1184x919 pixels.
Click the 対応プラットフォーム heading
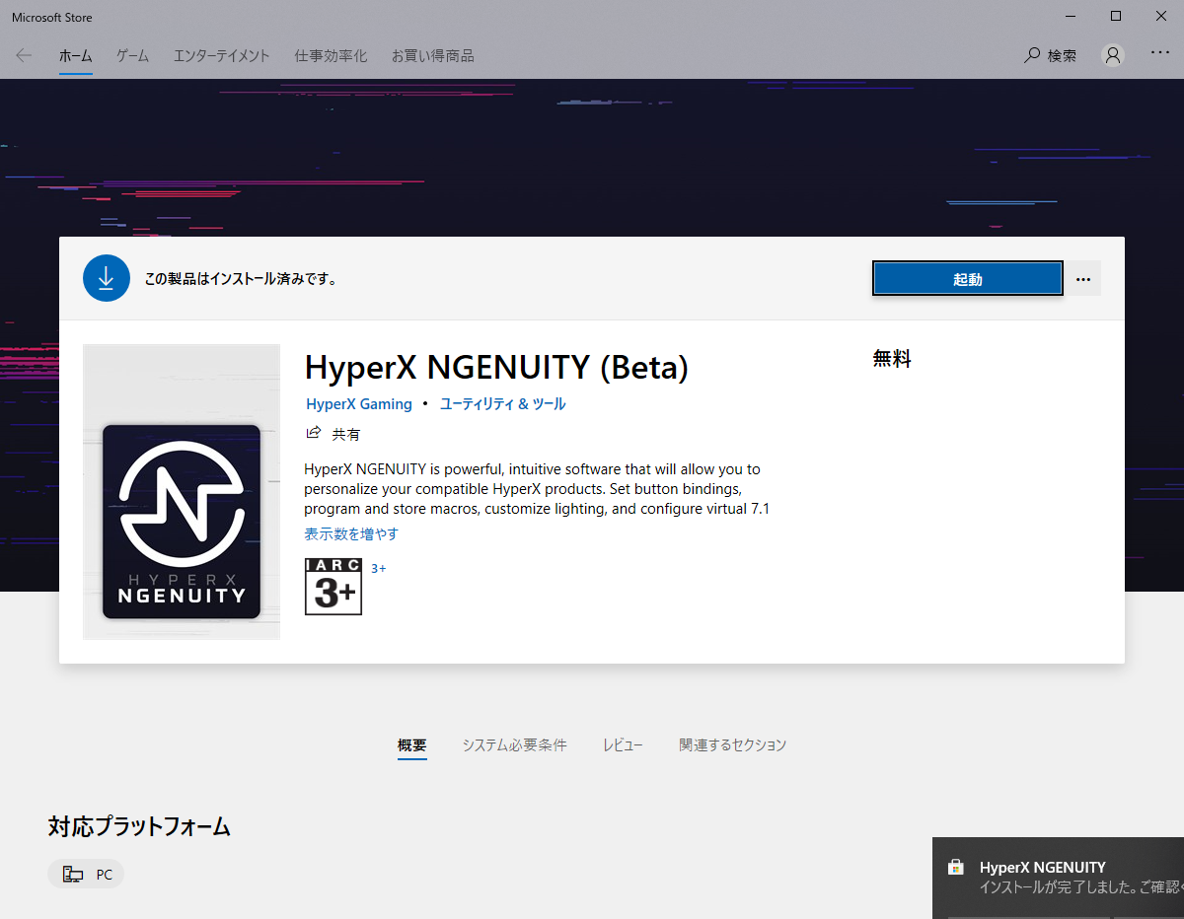[139, 826]
